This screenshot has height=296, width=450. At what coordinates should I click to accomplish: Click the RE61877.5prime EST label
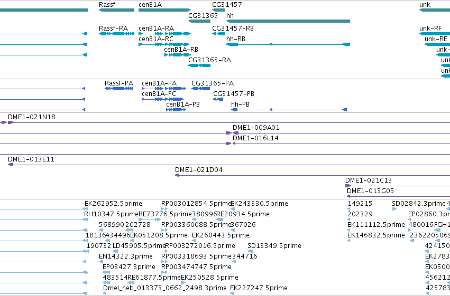(154, 278)
